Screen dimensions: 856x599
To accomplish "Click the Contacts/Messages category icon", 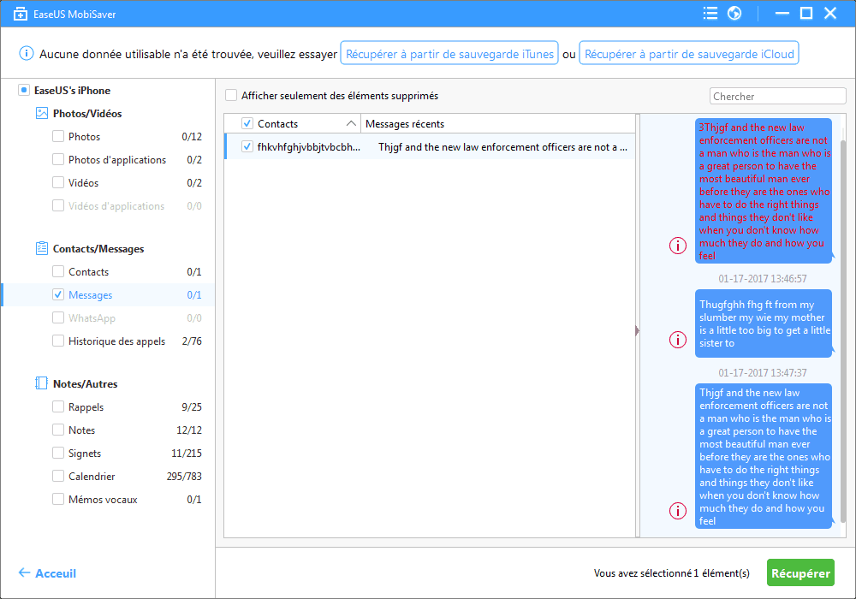I will click(x=41, y=248).
